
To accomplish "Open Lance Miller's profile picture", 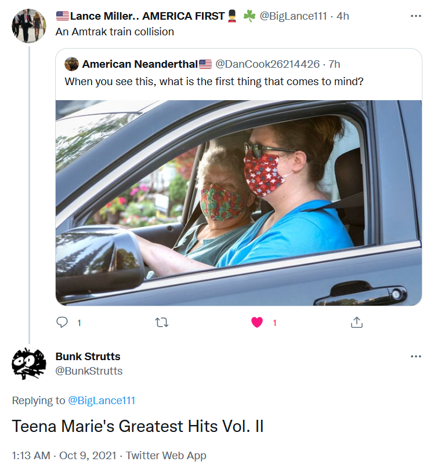I will (29, 25).
